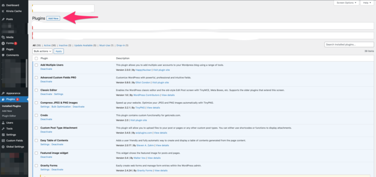Click the Apply button

tap(59, 51)
